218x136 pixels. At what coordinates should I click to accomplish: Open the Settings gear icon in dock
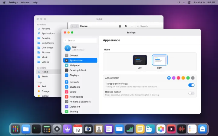57,129
